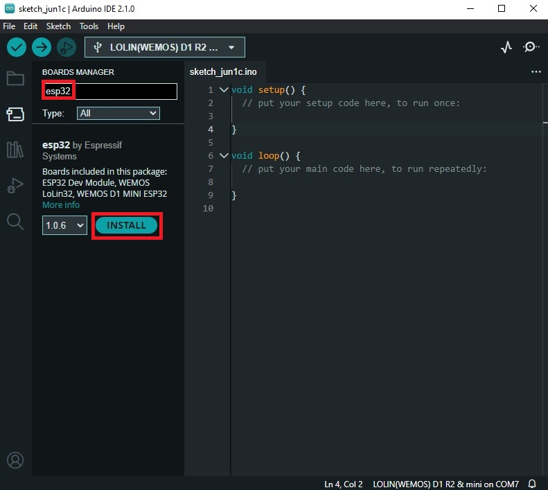
Task: Open the File menu
Action: 9,26
